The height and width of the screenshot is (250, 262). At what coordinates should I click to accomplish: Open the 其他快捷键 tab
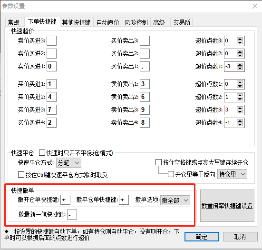click(77, 22)
